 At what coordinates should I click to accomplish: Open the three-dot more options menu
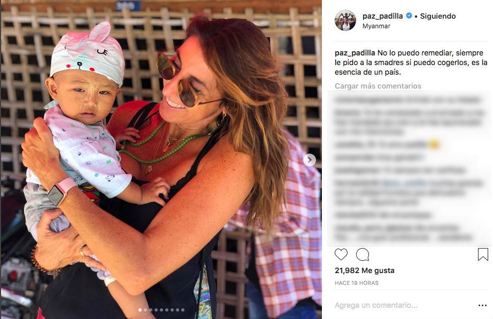[482, 305]
